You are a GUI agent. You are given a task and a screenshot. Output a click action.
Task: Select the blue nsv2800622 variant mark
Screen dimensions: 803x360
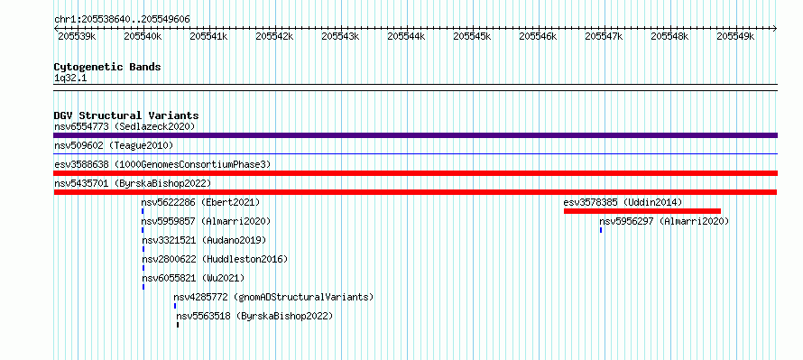coord(143,268)
